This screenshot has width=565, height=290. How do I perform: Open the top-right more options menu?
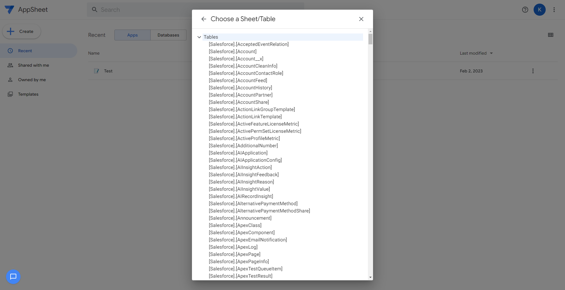[x=554, y=10]
